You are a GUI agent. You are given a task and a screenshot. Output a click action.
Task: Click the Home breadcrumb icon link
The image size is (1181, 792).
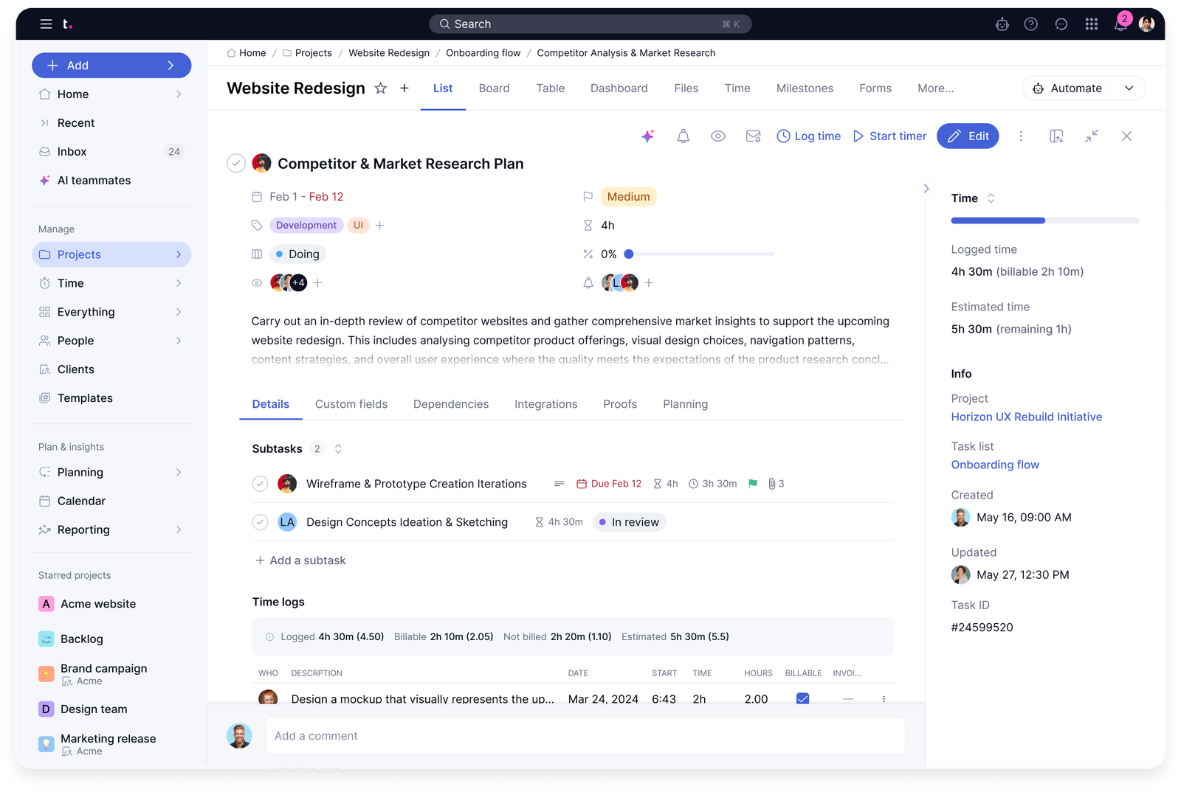pos(246,53)
